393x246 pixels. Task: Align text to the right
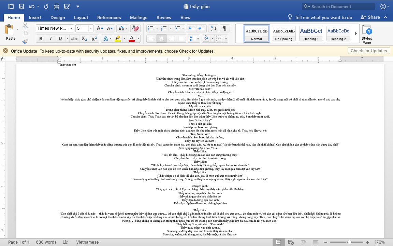point(171,39)
